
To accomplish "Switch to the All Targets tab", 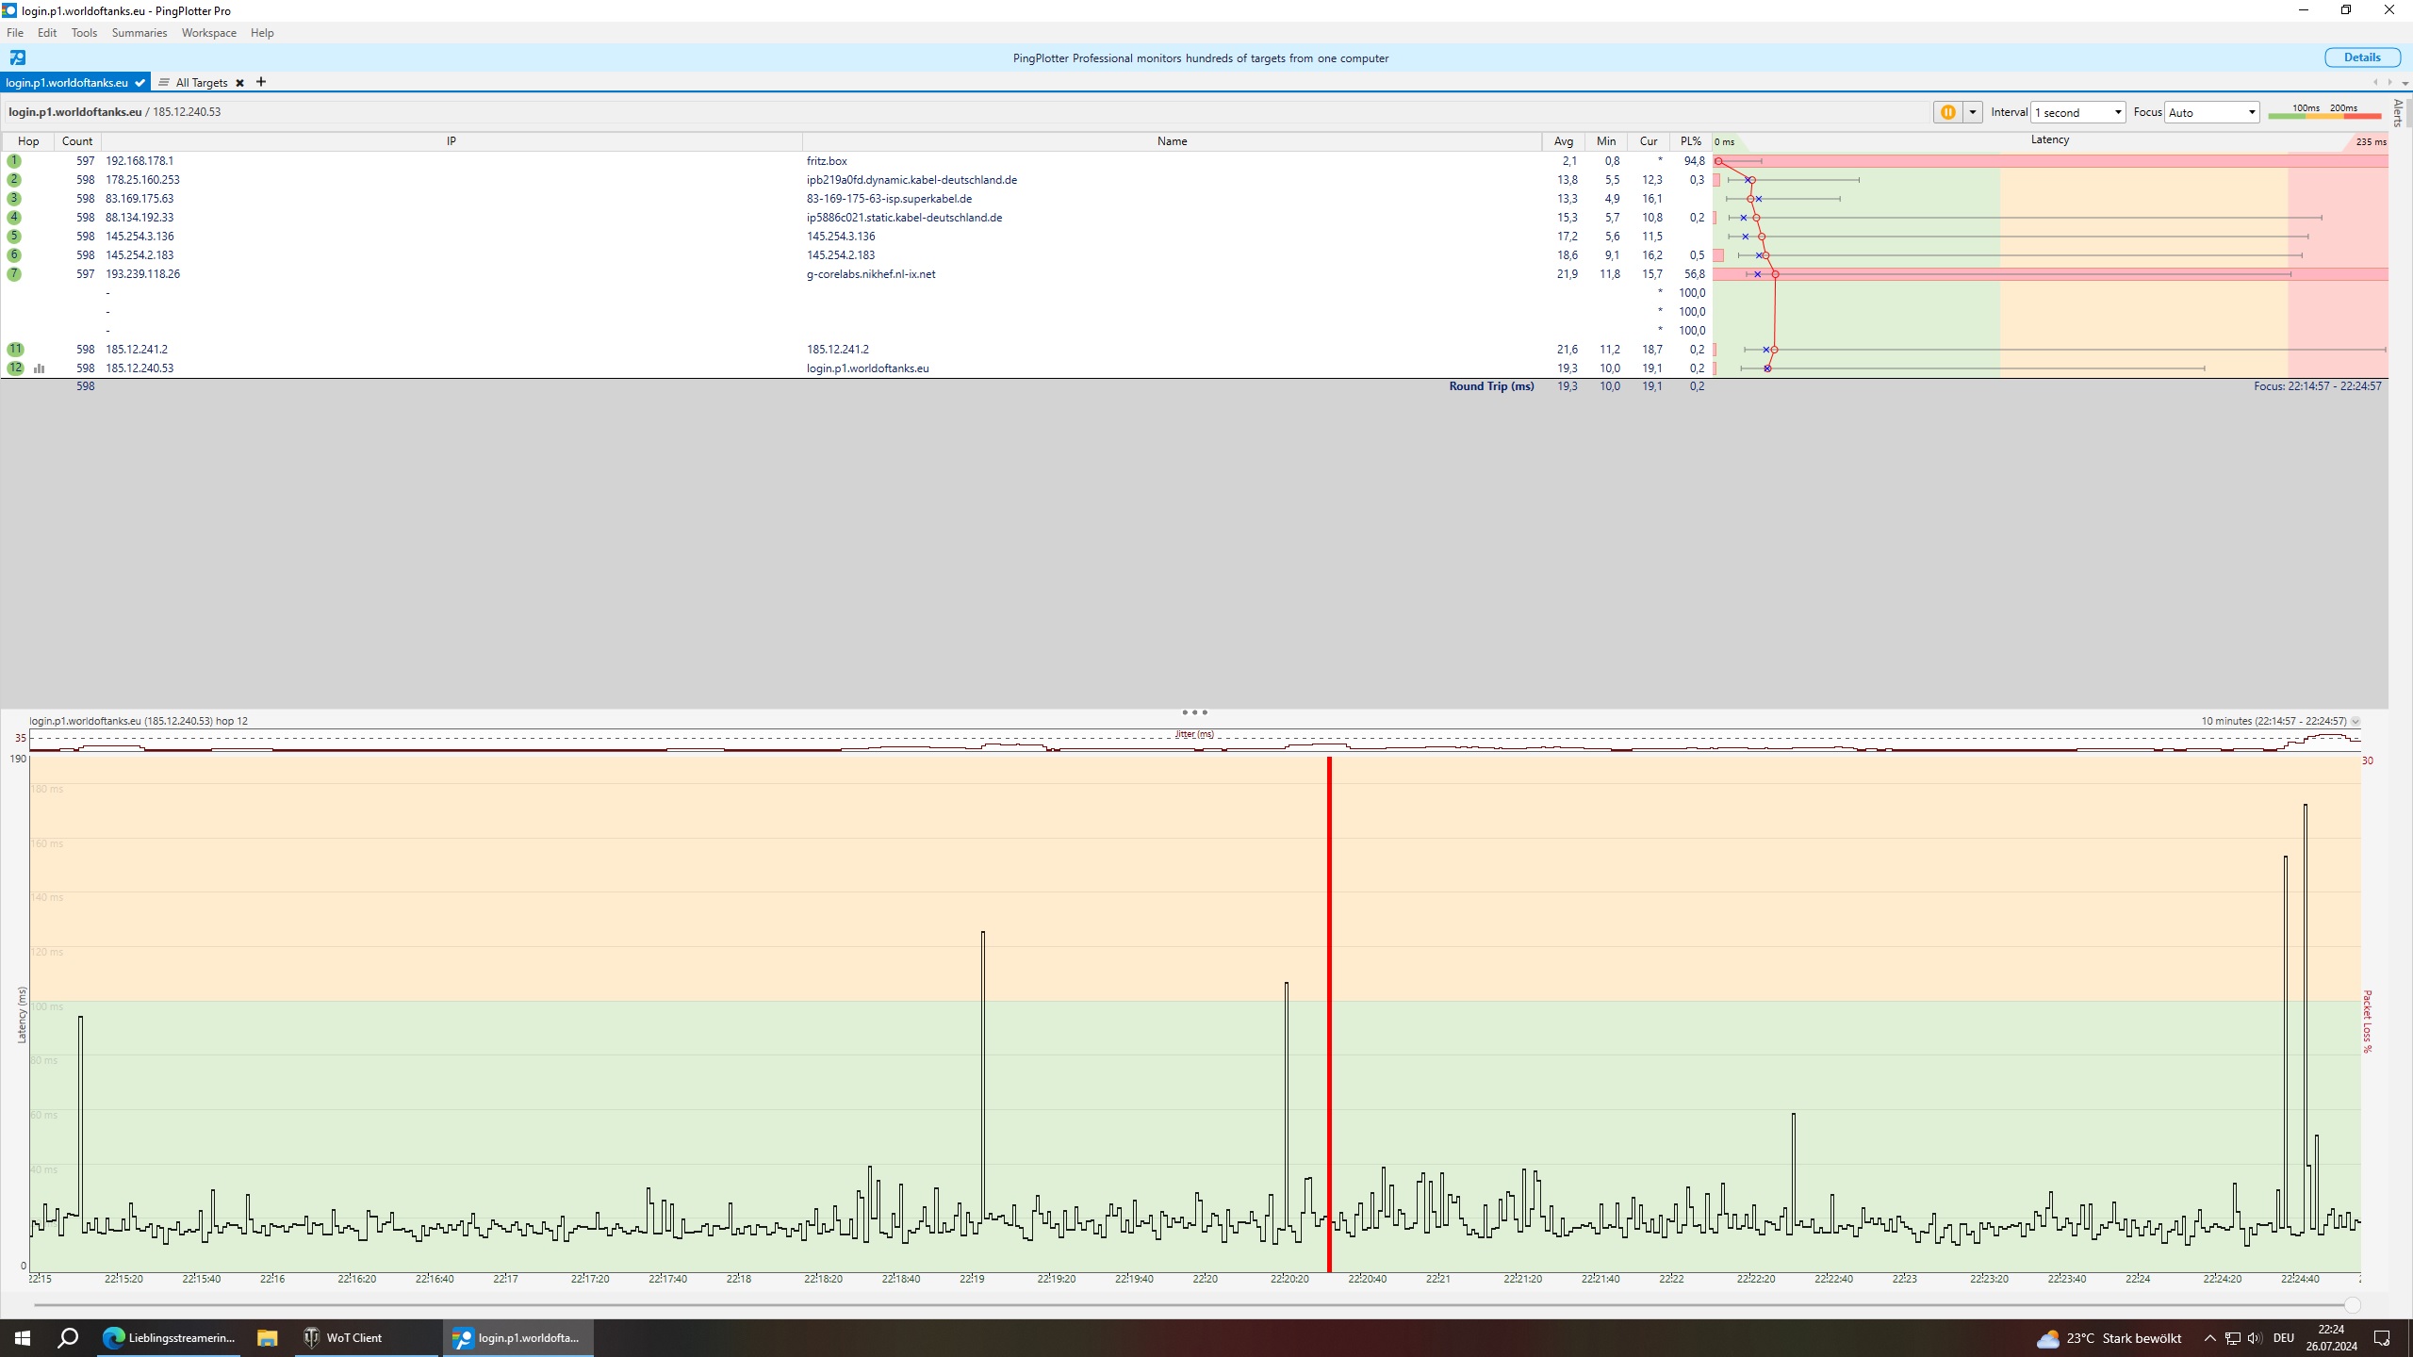I will point(201,83).
